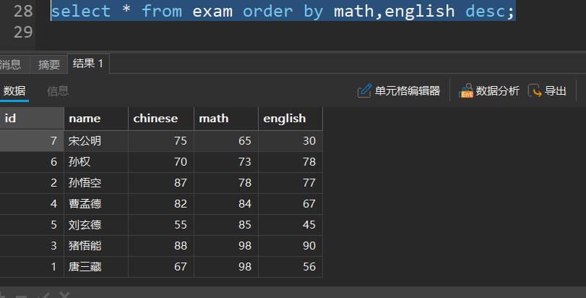Click id cell 2 in 孙悟空 row
The height and width of the screenshot is (298, 586).
(x=32, y=183)
